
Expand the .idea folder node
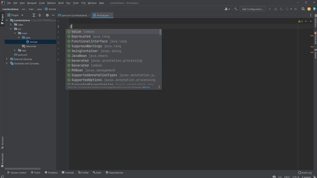pos(11,25)
